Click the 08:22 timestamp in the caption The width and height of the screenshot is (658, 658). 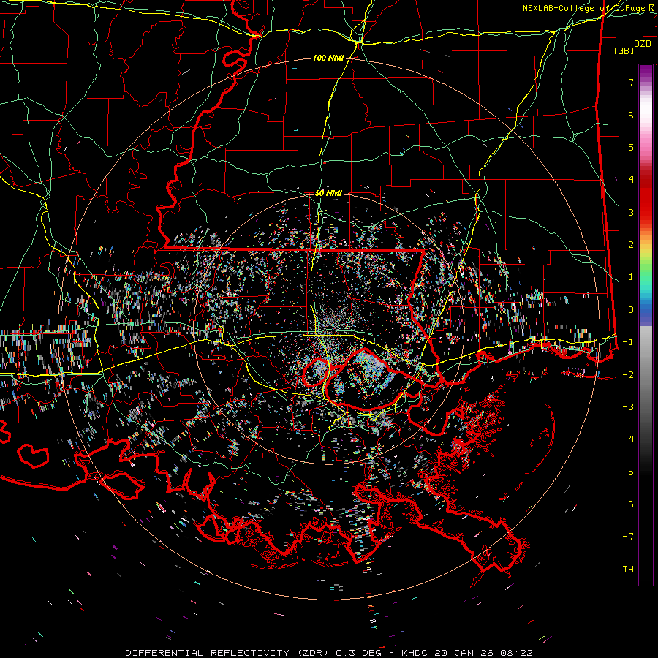(518, 653)
